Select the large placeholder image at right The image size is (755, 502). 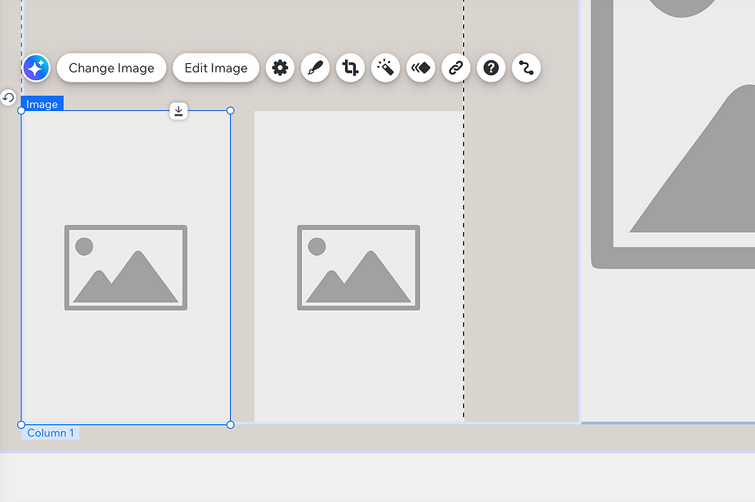[x=669, y=211]
